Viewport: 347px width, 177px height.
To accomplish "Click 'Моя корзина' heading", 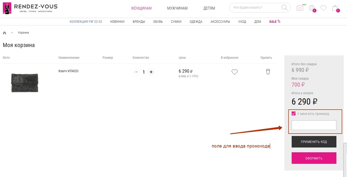I will (x=19, y=45).
